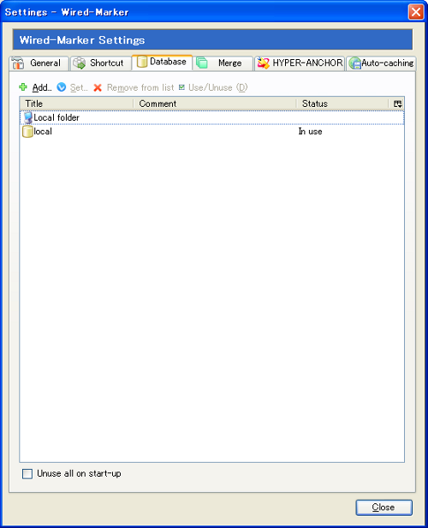Close the settings with Close button
The height and width of the screenshot is (528, 428).
(x=383, y=507)
